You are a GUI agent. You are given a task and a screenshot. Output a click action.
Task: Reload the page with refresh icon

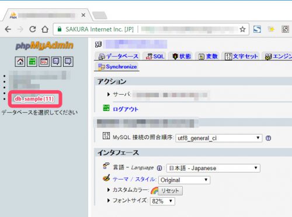click(33, 29)
